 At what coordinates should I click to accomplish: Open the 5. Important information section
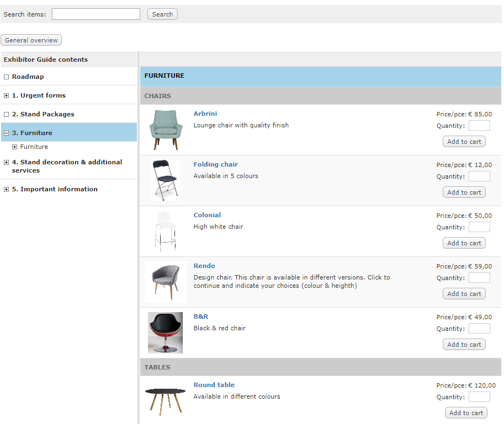pos(55,189)
